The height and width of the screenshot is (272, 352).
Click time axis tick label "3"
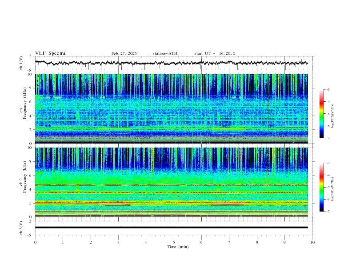[x=118, y=242]
